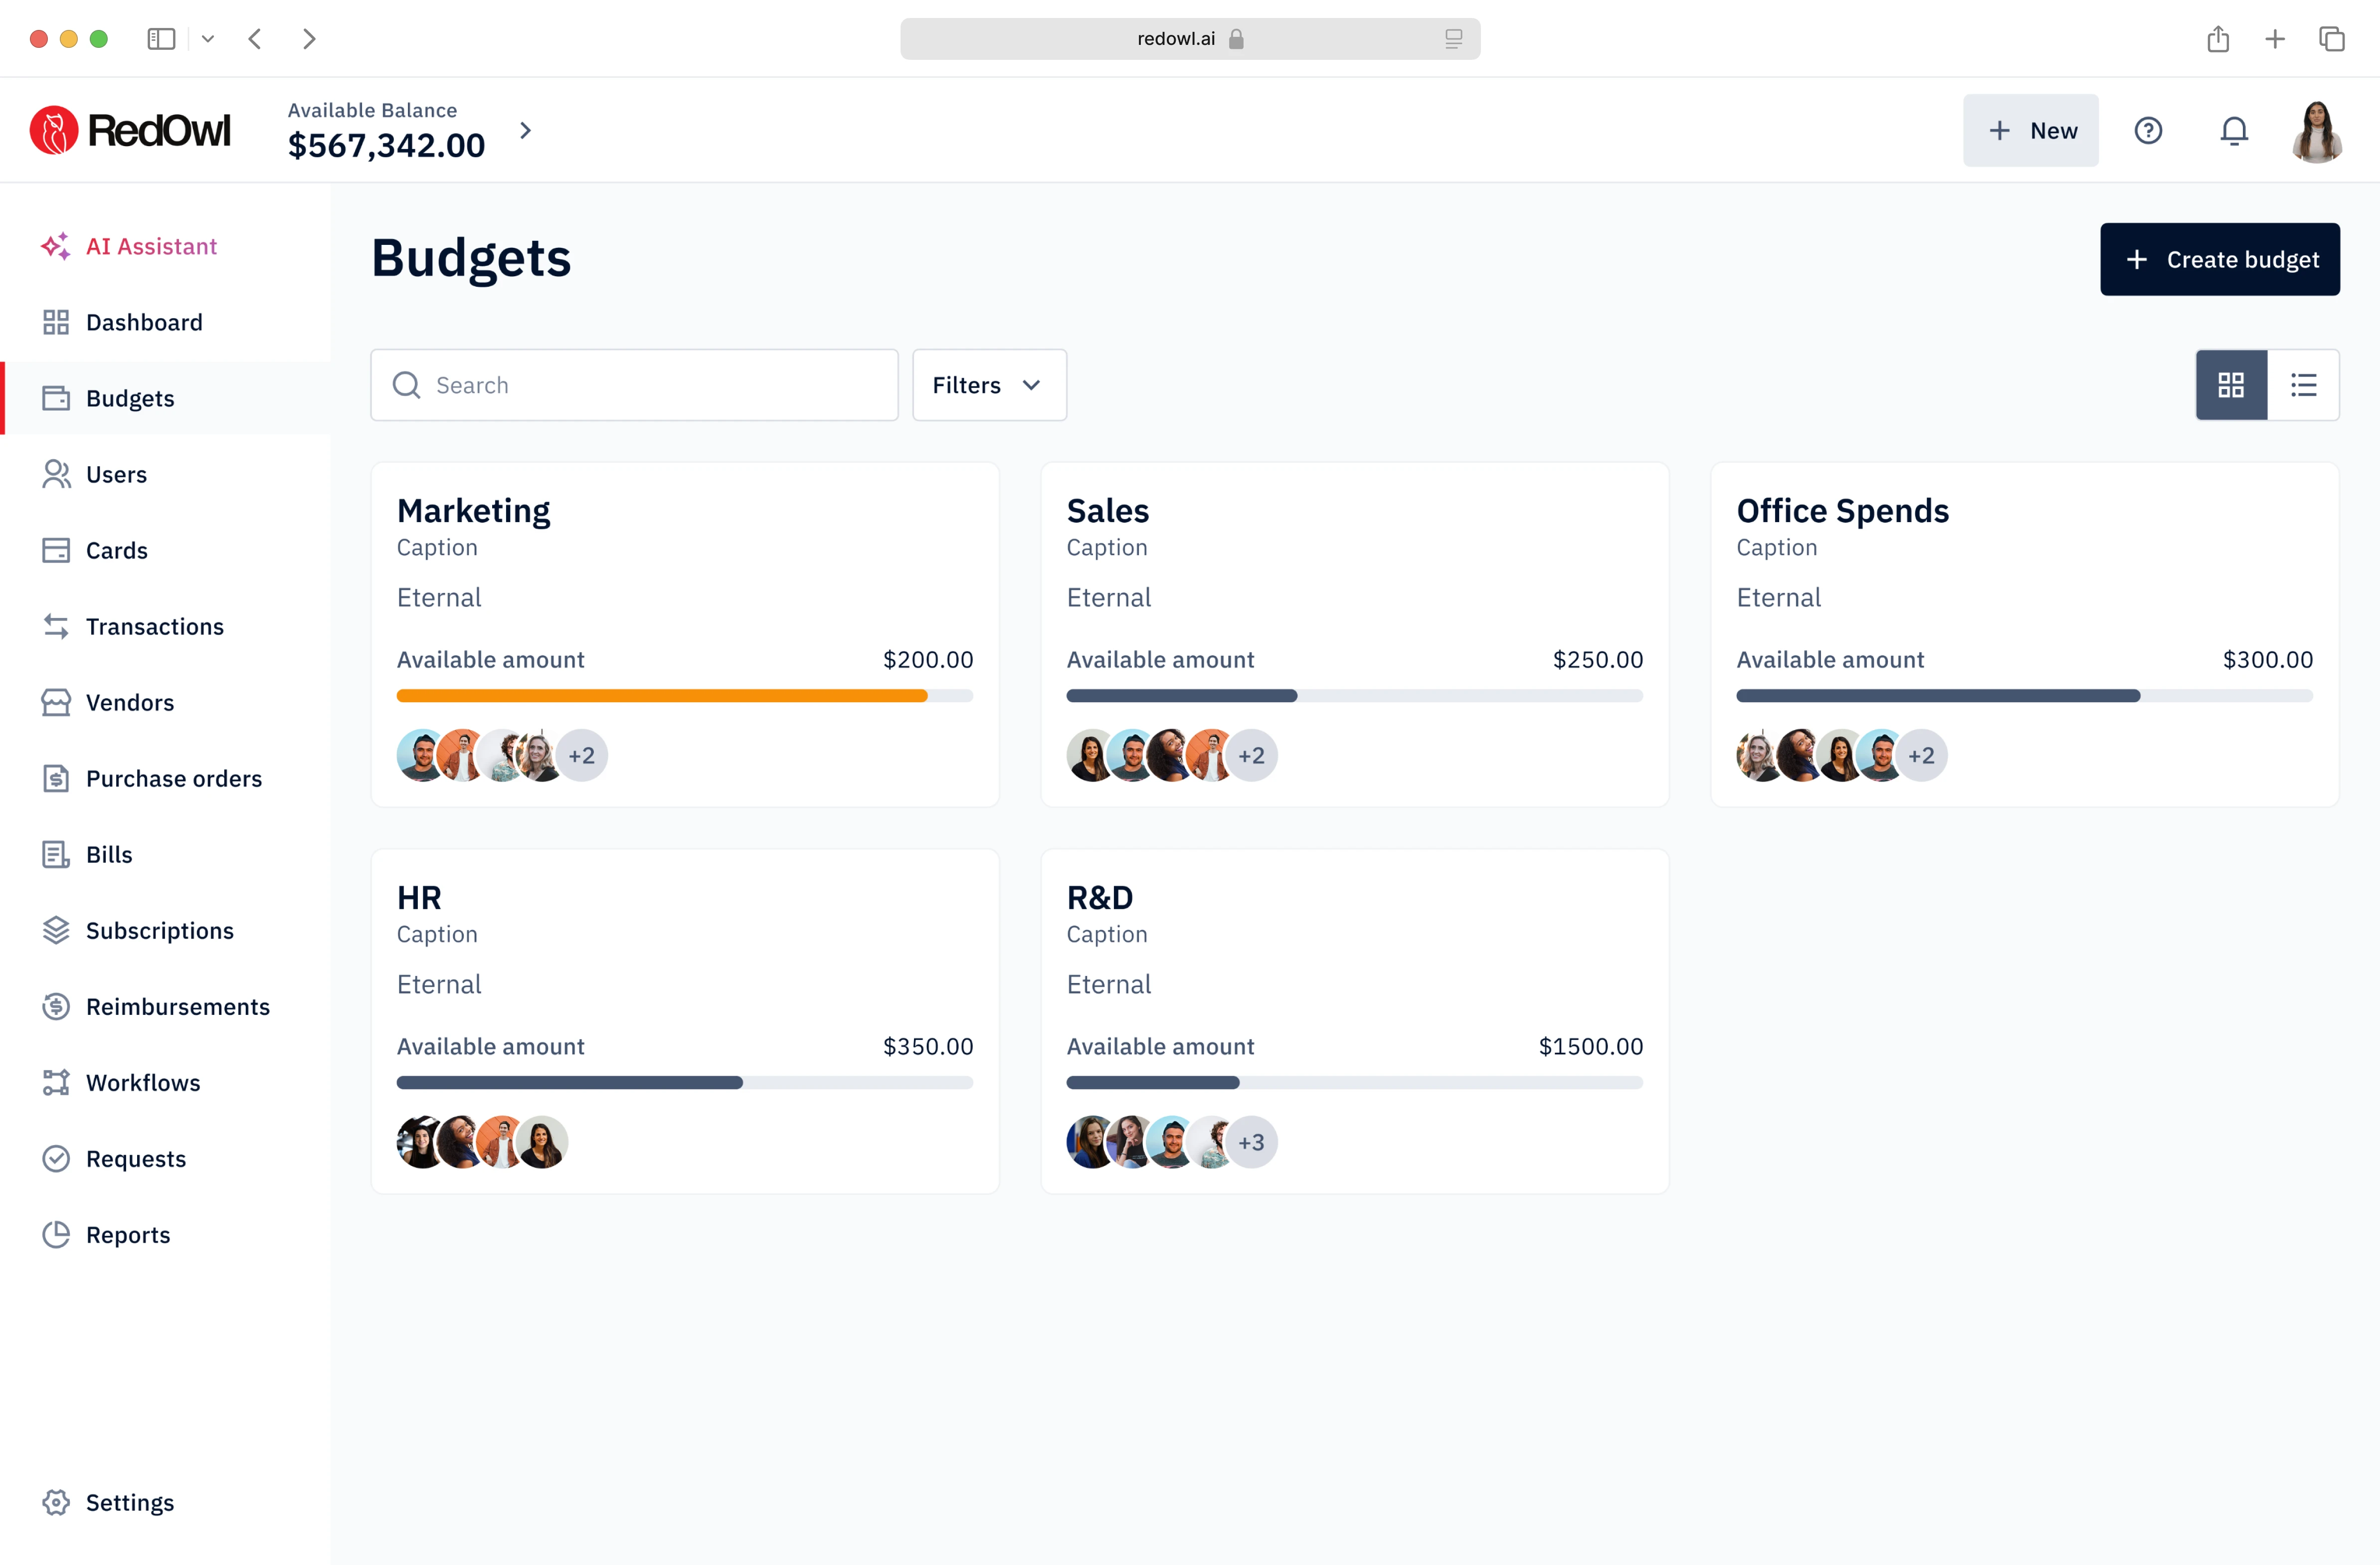The width and height of the screenshot is (2380, 1565).
Task: Click the Subscriptions layers icon
Action: click(x=55, y=930)
